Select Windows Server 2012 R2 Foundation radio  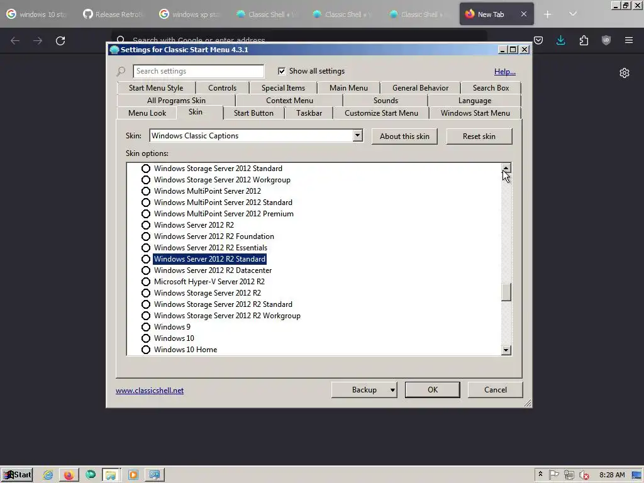point(146,236)
